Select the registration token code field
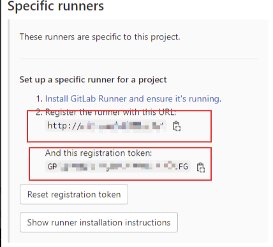Screen dimensions: 273x247 click(x=118, y=167)
